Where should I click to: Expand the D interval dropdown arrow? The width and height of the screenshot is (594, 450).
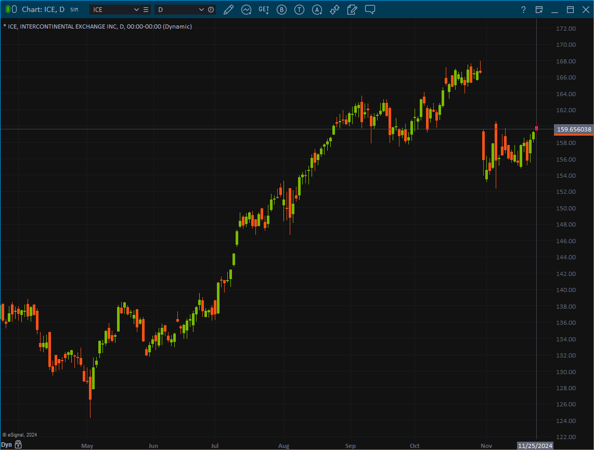coord(201,10)
